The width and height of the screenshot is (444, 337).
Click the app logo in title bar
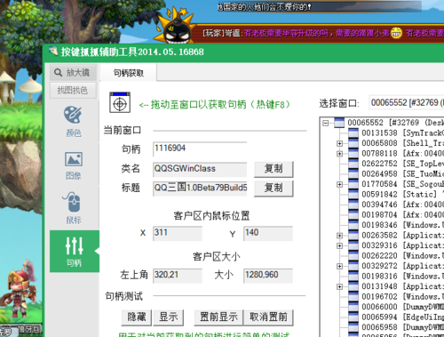click(x=53, y=52)
